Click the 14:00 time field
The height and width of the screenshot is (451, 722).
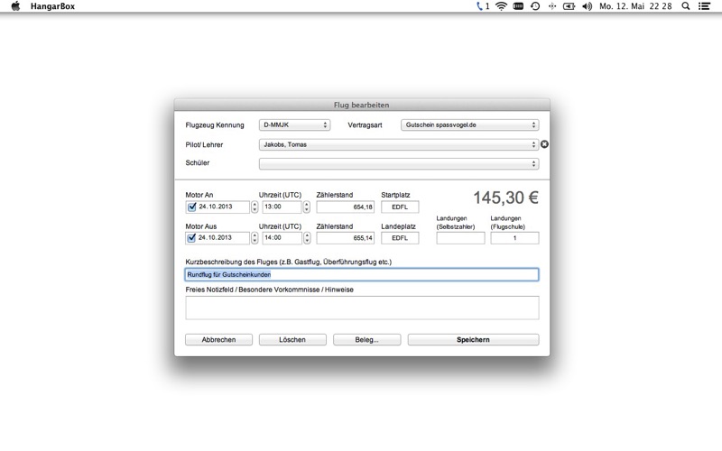[x=282, y=238]
